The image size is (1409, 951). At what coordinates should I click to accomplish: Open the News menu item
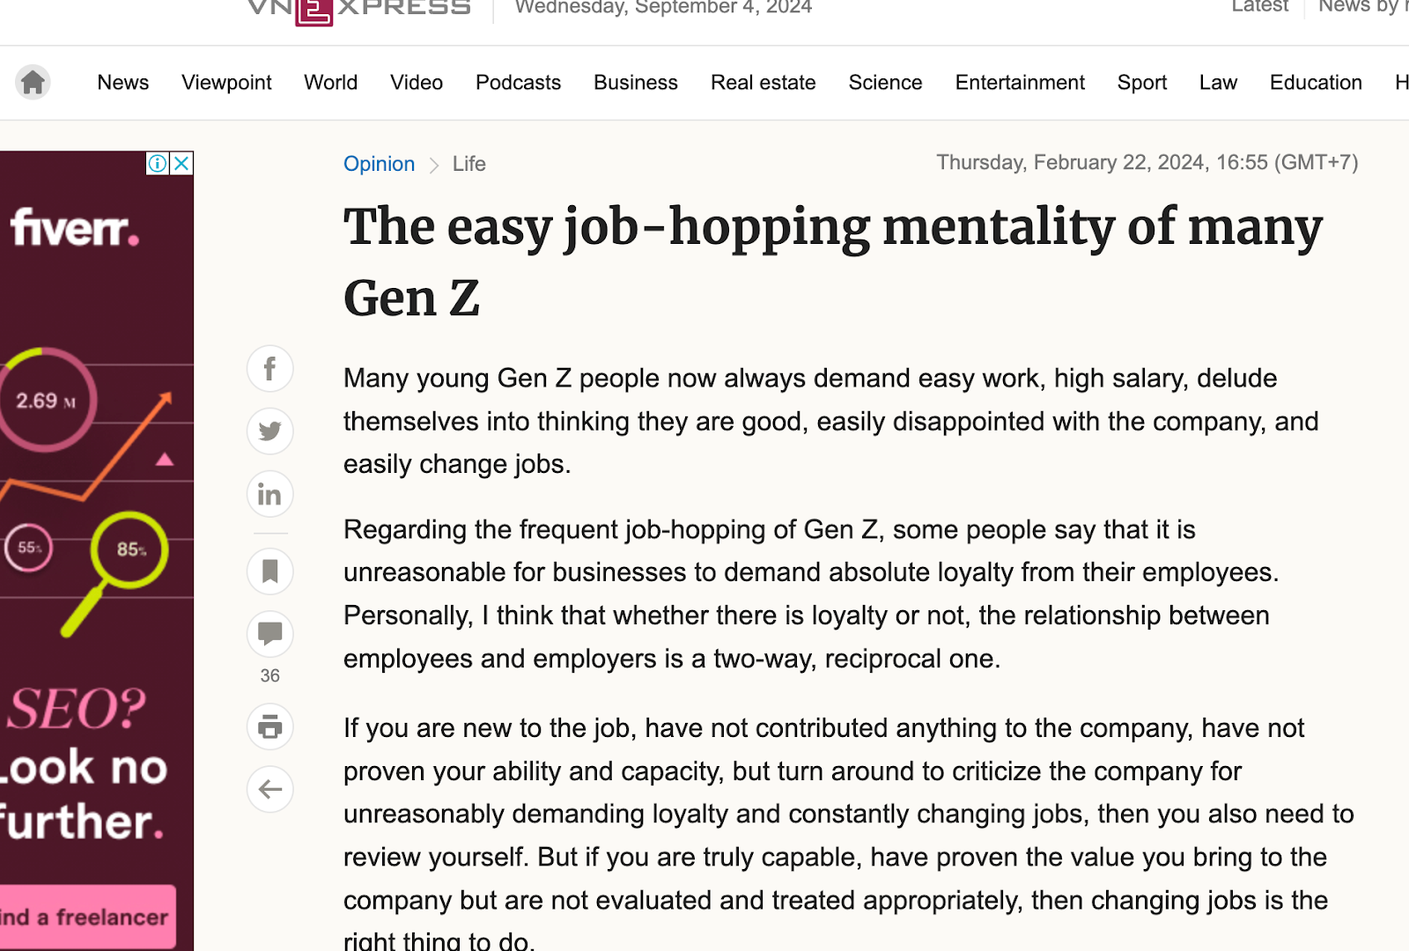[122, 83]
